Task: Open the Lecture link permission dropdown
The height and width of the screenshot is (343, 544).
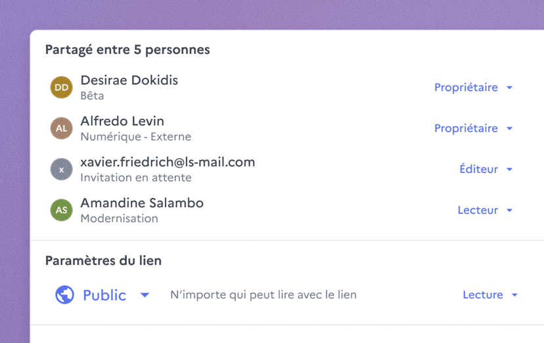Action: [x=490, y=295]
